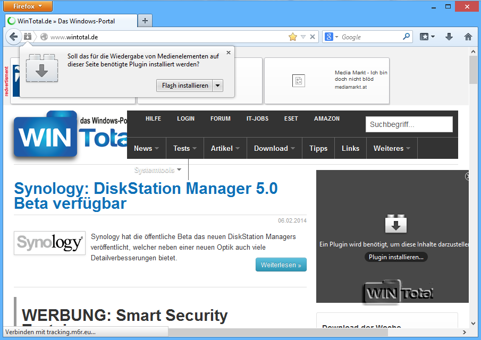
Task: Open FORUM link
Action: tap(220, 118)
